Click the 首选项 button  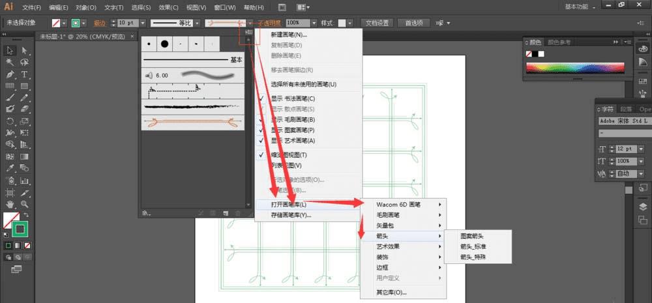coord(414,23)
